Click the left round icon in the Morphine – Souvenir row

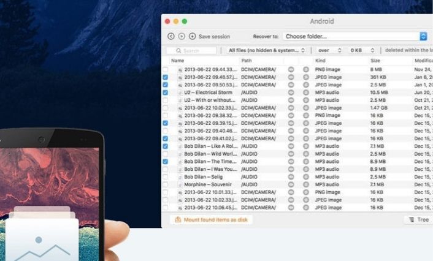pyautogui.click(x=291, y=184)
